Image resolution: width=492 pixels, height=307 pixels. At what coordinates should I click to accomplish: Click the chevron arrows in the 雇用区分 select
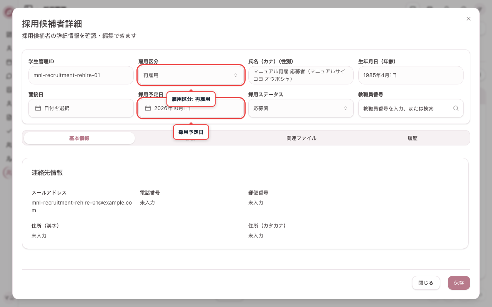click(236, 75)
